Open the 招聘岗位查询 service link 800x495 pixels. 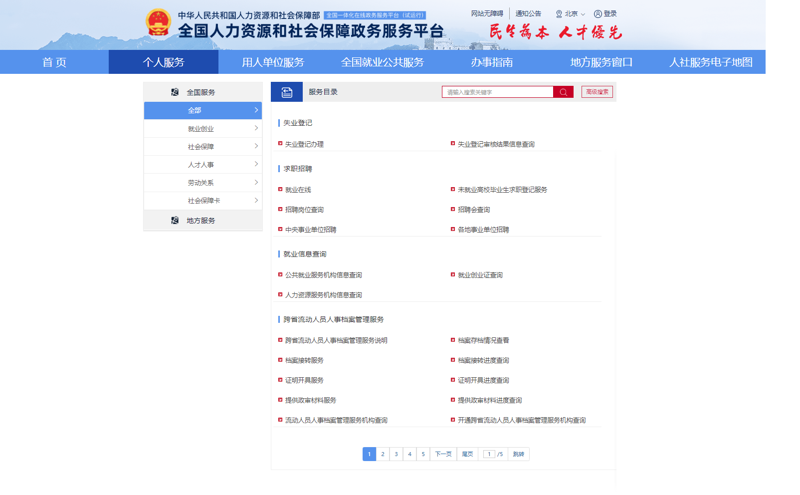[304, 210]
